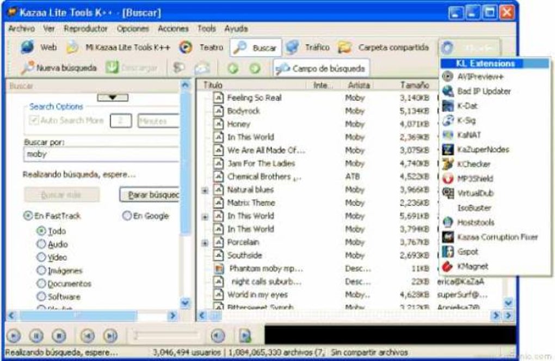
Task: Toggle the player volume icon
Action: tap(218, 335)
